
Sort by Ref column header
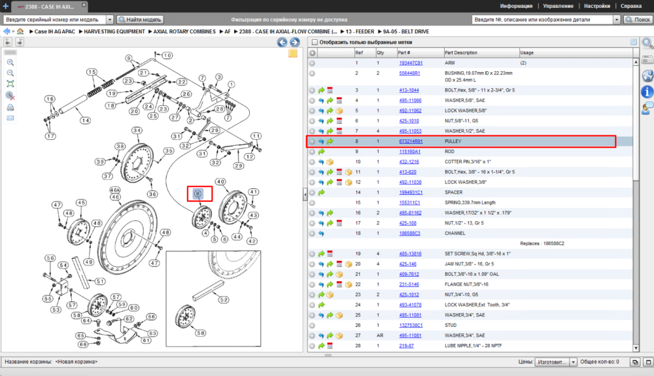coord(365,53)
